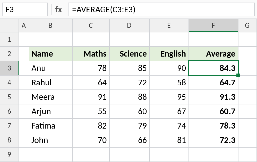Click Meera's average 91.3
Viewport: 257px width, 162px height.
click(x=213, y=97)
